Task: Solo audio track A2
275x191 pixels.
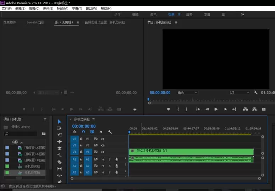Action: (110, 166)
